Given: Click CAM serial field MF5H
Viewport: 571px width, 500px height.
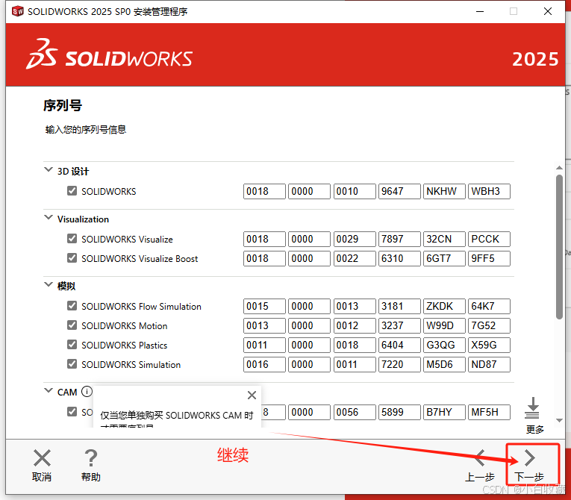Looking at the screenshot, I should 489,412.
